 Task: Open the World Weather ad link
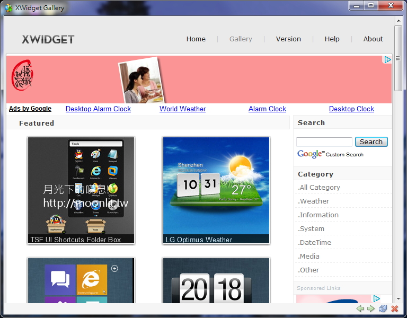coord(182,109)
